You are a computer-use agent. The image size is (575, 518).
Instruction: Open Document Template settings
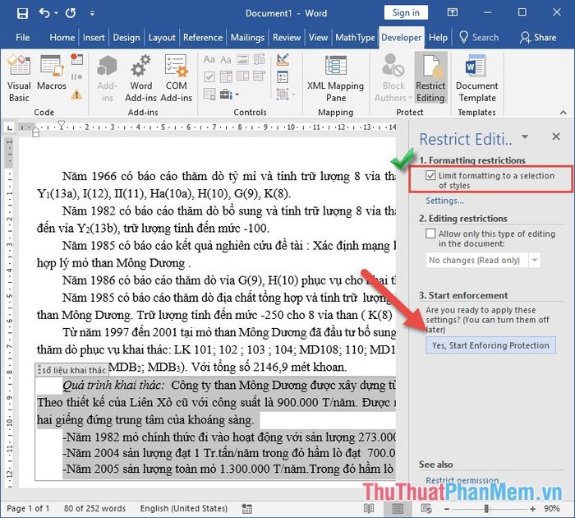click(x=476, y=78)
